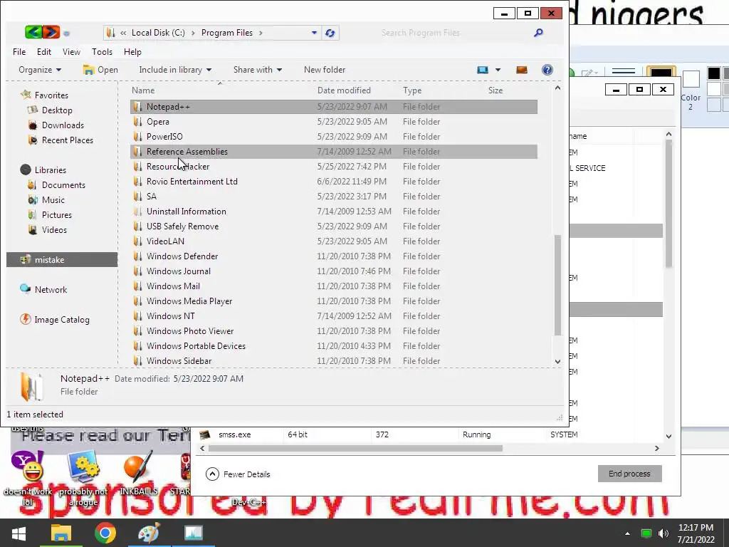Sort by Date modified column
This screenshot has height=547, width=729.
coord(344,90)
